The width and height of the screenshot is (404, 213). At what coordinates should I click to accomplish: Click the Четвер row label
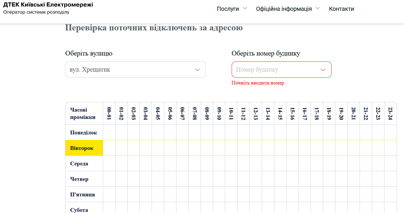tap(79, 179)
